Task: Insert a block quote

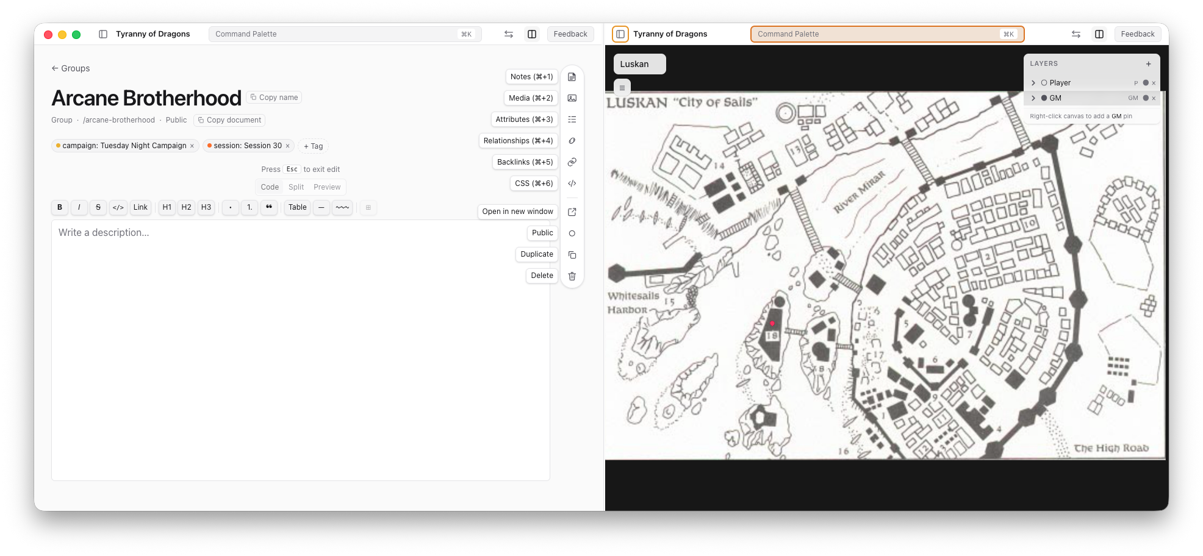Action: pyautogui.click(x=269, y=207)
